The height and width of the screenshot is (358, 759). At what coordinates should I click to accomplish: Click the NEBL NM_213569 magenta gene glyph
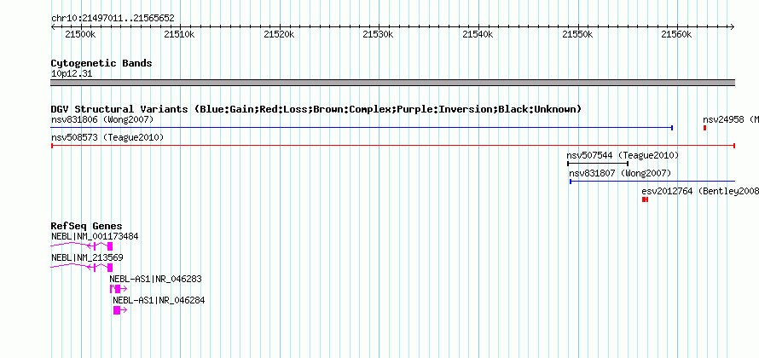pos(82,268)
